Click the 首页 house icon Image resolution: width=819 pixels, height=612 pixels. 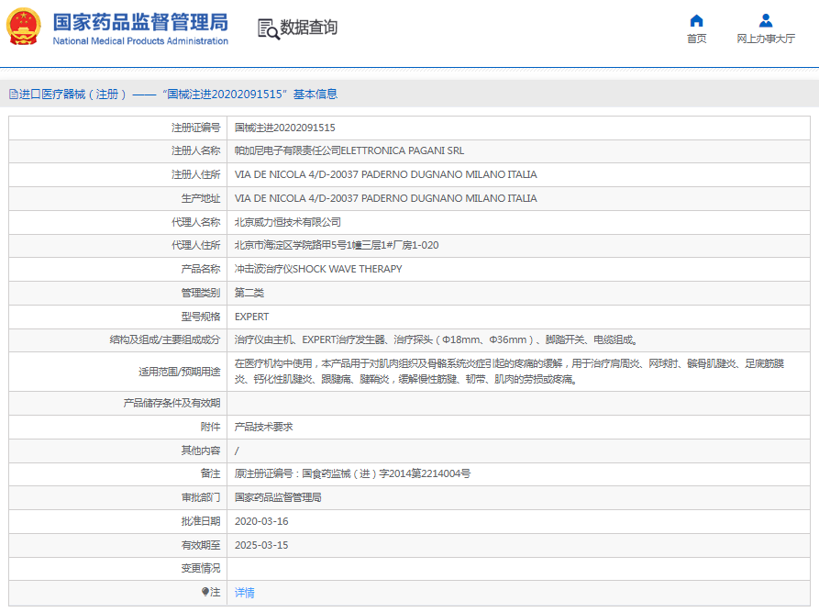click(x=696, y=21)
